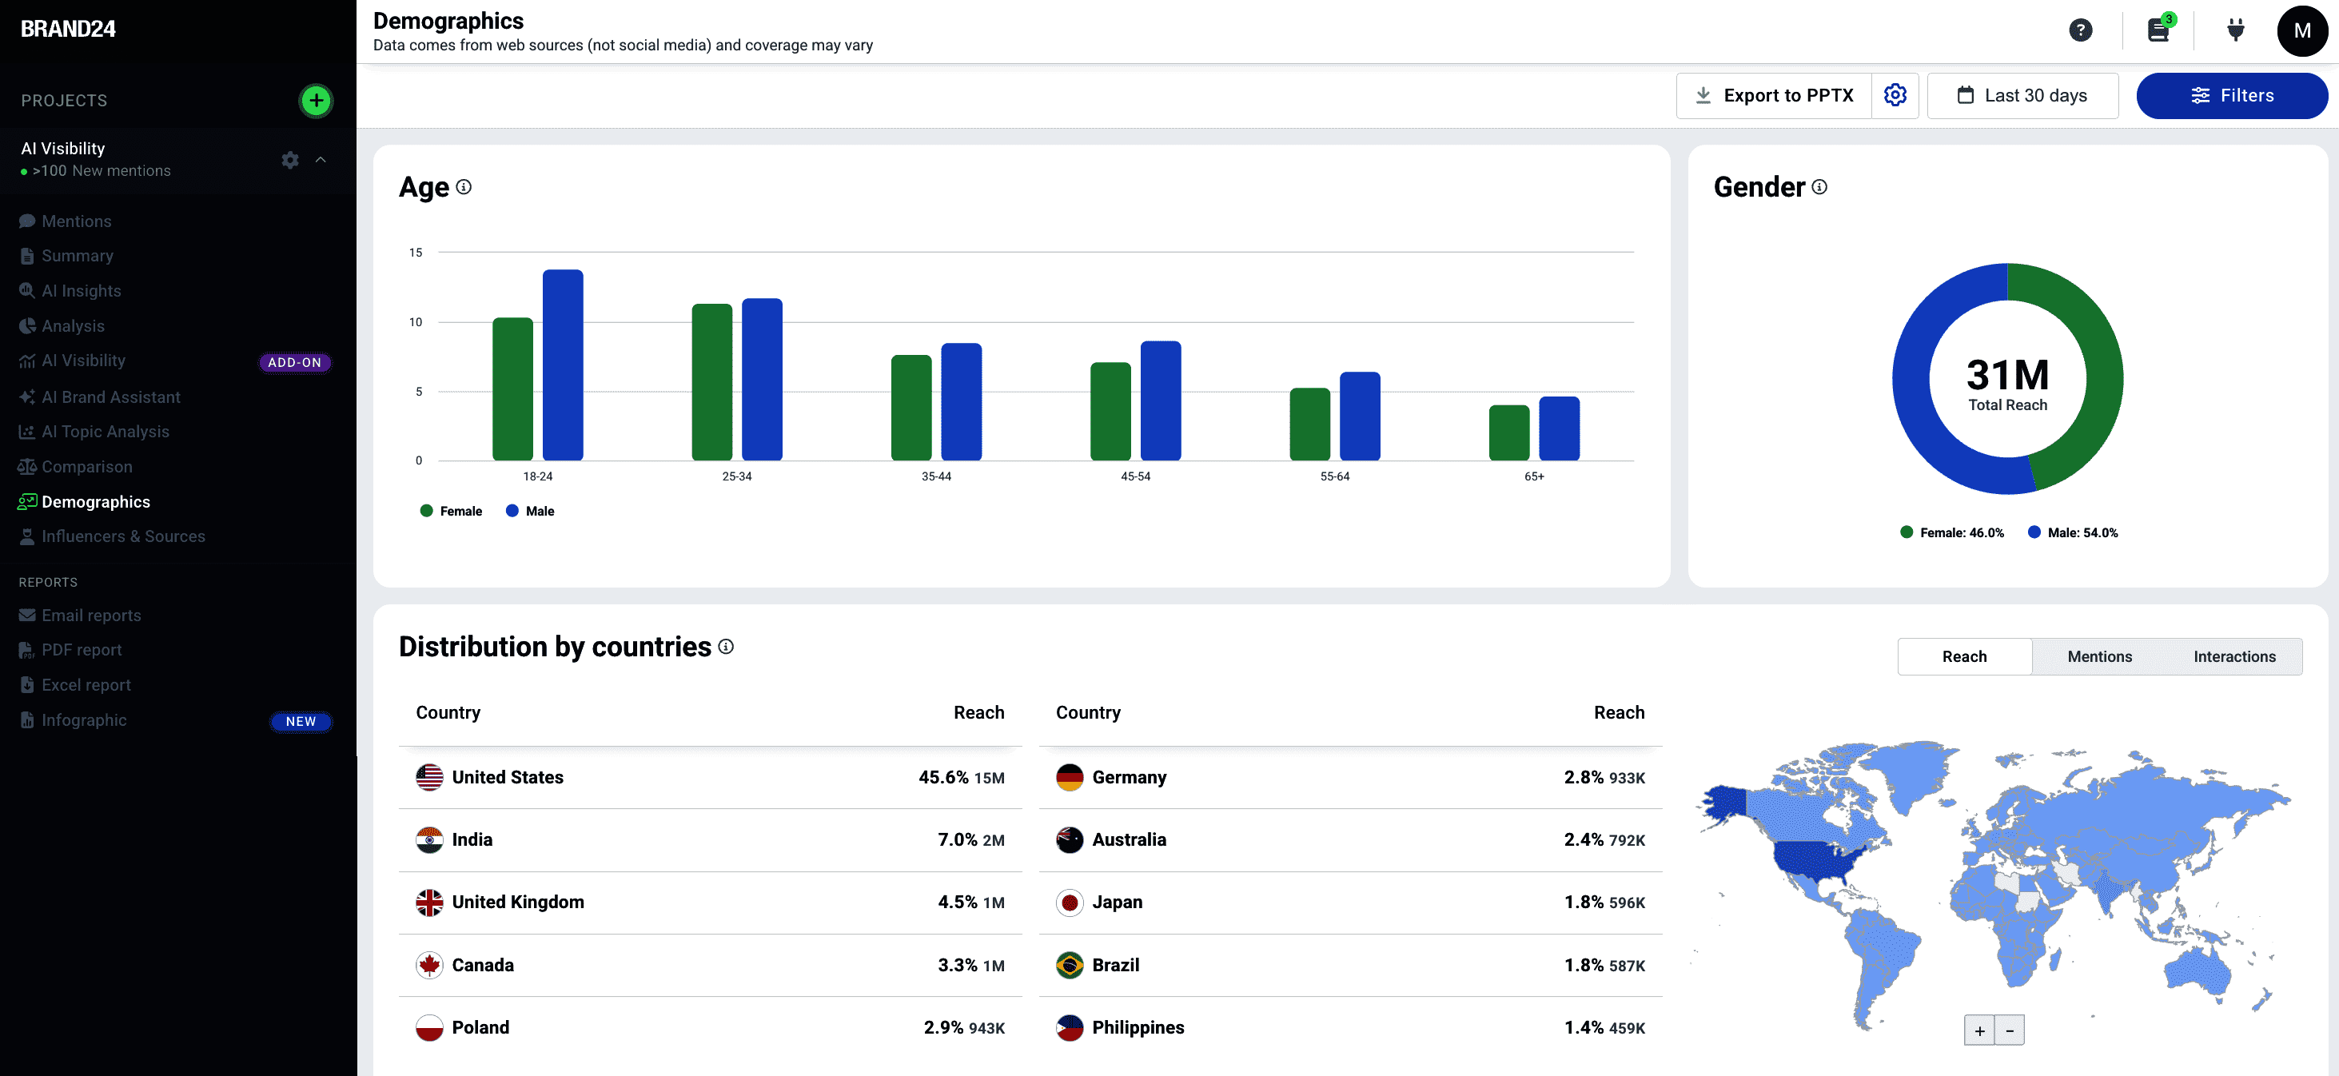Image resolution: width=2339 pixels, height=1076 pixels.
Task: Click Export to PPTX button
Action: [1774, 95]
